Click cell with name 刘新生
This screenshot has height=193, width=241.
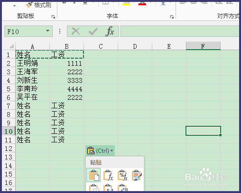click(33, 80)
